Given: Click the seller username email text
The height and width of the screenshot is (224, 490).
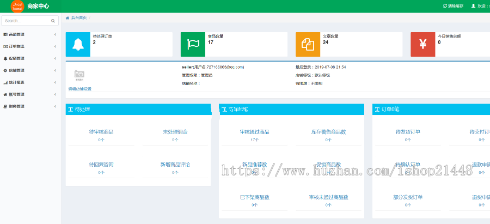Looking at the screenshot, I should (x=213, y=67).
